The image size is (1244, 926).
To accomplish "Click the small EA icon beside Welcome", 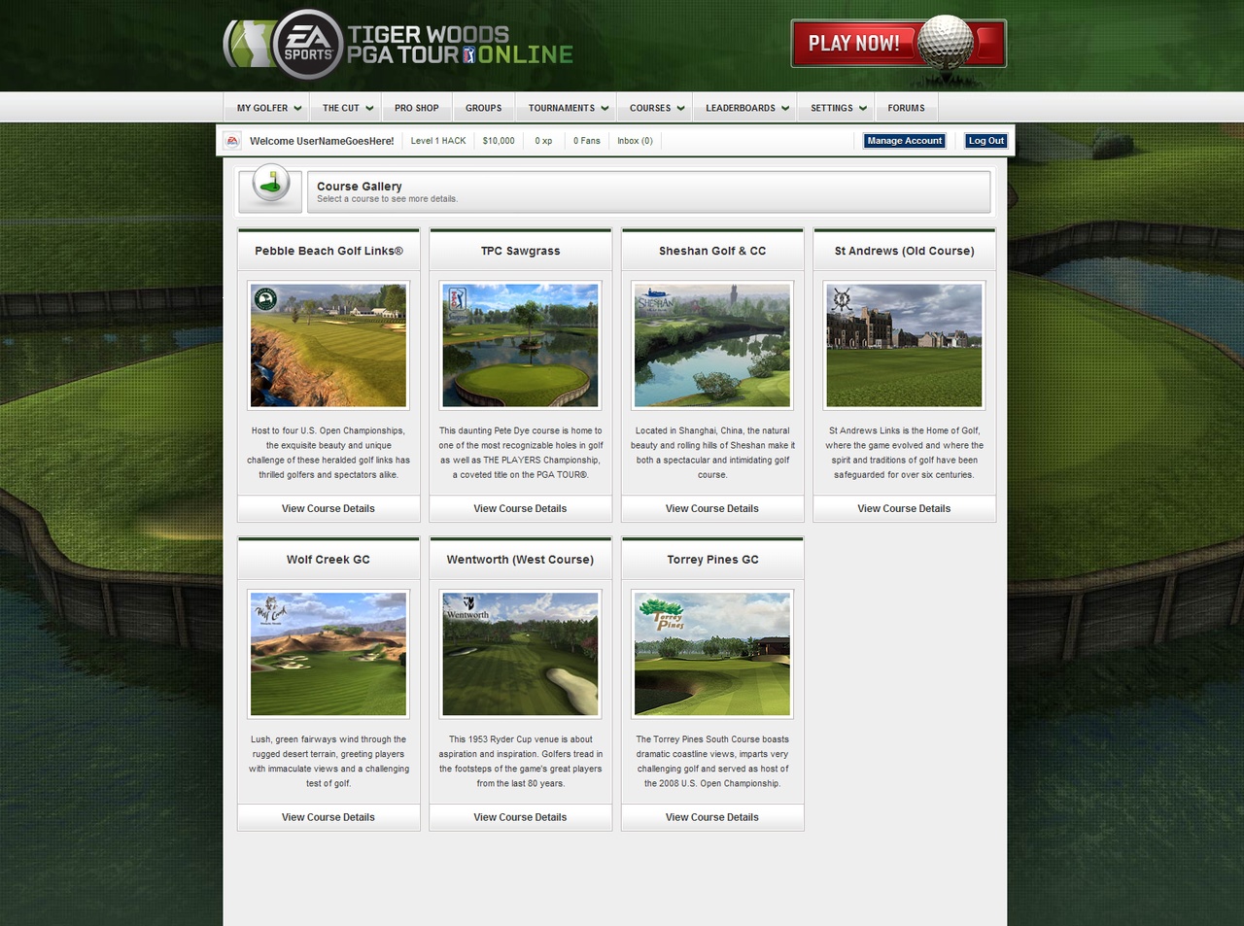I will click(232, 141).
